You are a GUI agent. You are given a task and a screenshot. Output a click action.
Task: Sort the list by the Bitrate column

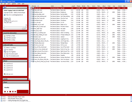click(x=83, y=6)
